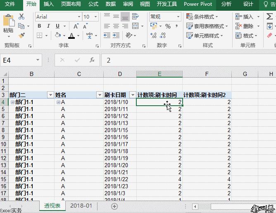Click the Borders icon

pyautogui.click(x=39, y=35)
